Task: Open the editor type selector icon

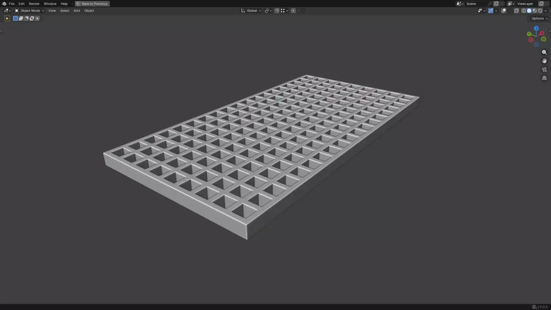Action: tap(6, 11)
